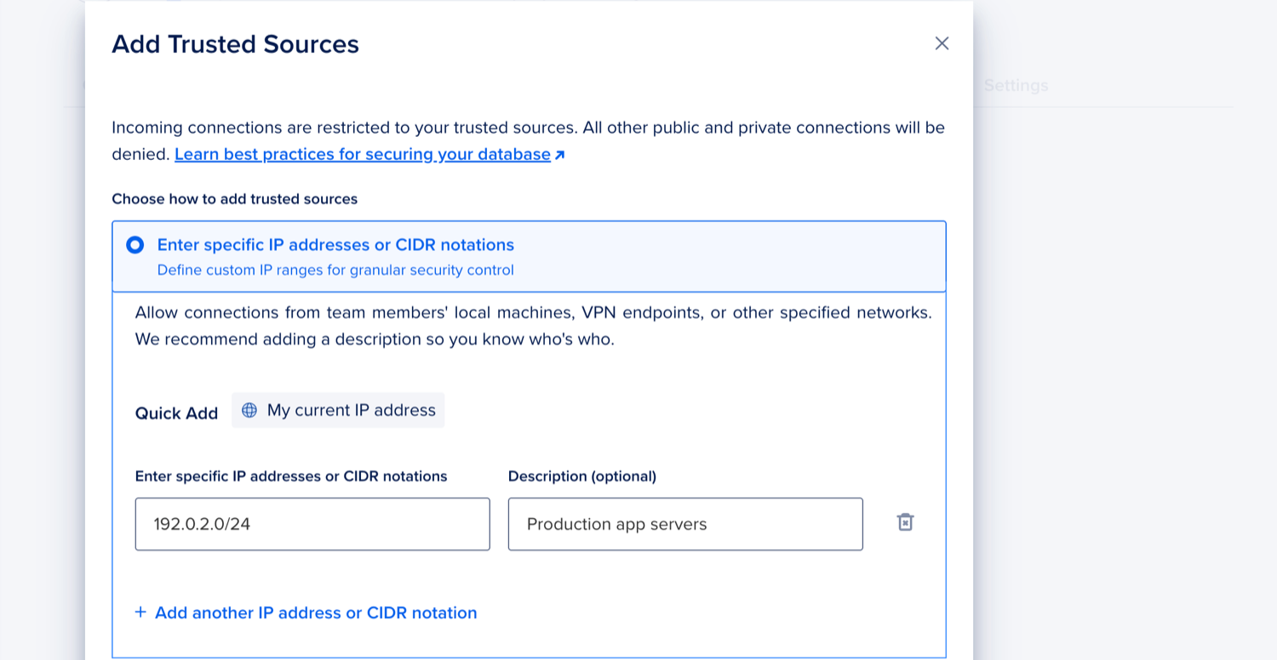
Task: Open Learn best practices for securing your database
Action: (362, 154)
